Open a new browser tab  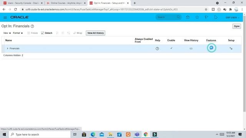pos(135,3)
